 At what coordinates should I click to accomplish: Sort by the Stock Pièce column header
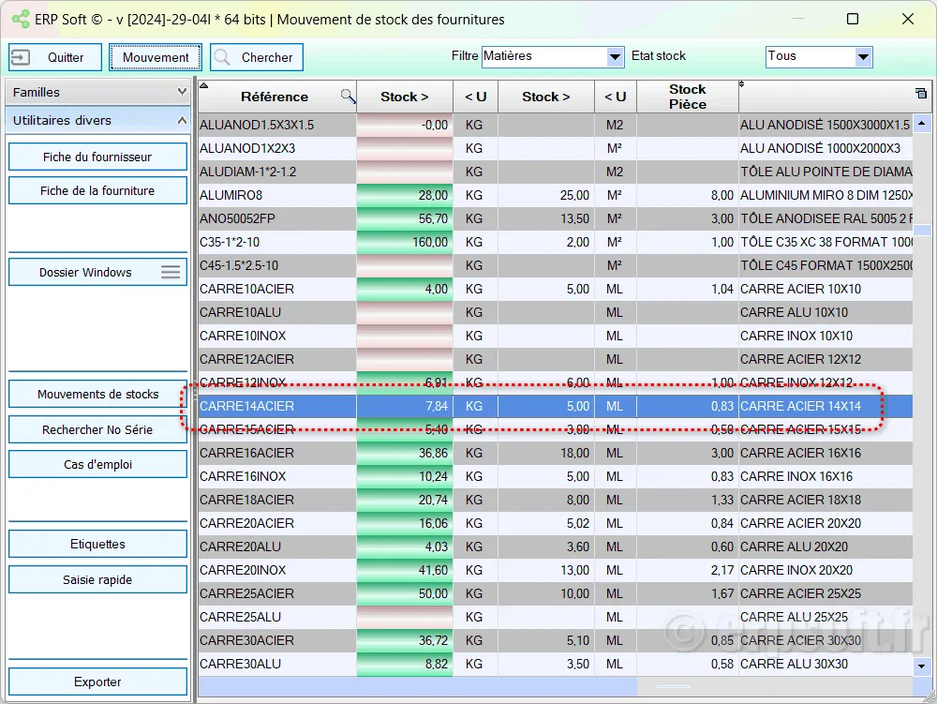click(x=687, y=97)
